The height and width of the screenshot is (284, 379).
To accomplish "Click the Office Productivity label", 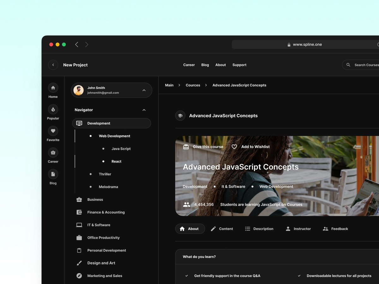I will [104, 238].
